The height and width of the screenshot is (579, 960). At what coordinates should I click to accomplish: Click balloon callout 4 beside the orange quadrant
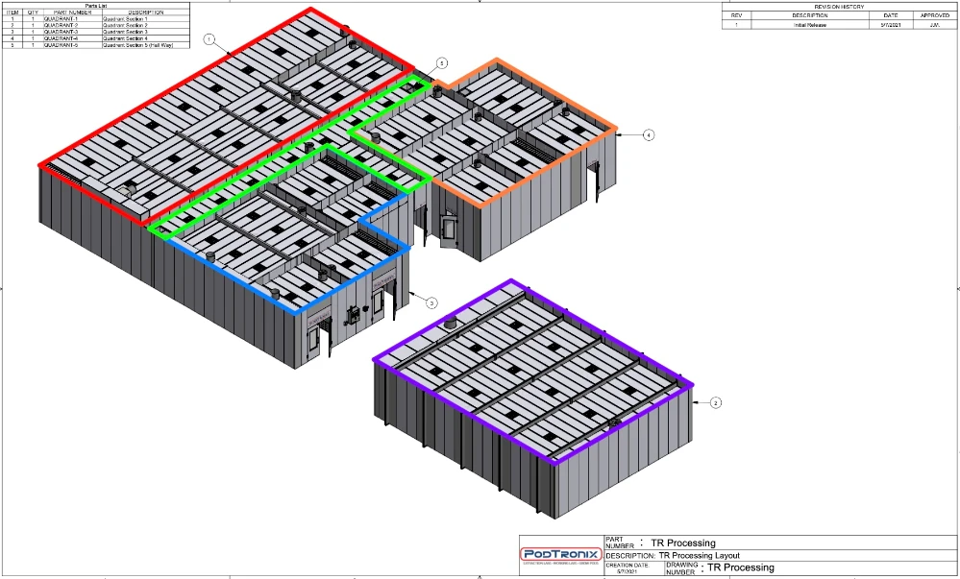click(649, 134)
